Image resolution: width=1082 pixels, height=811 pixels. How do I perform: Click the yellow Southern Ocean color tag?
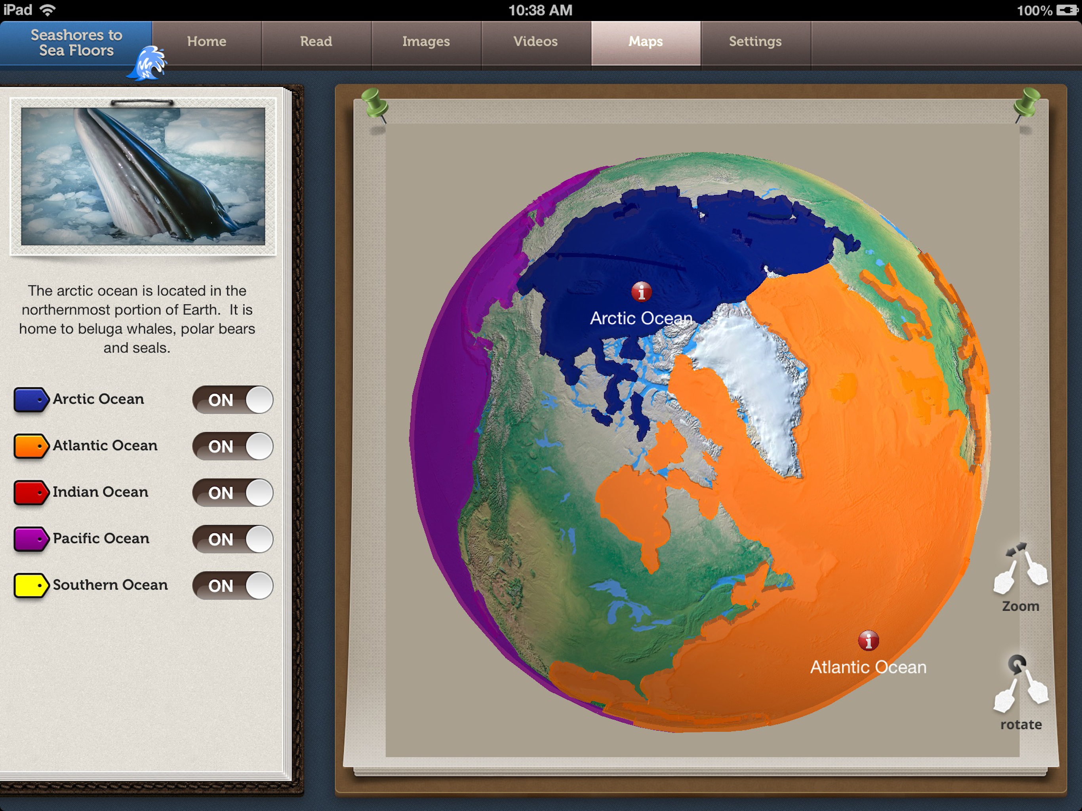[31, 585]
